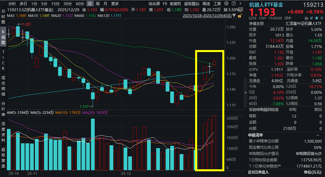Open chart settings gear icon

[226, 4]
